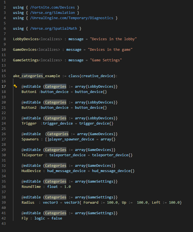Click the LobbyDevices identifier on line 8
Viewport: 193px width, 232px height.
click(x=26, y=39)
